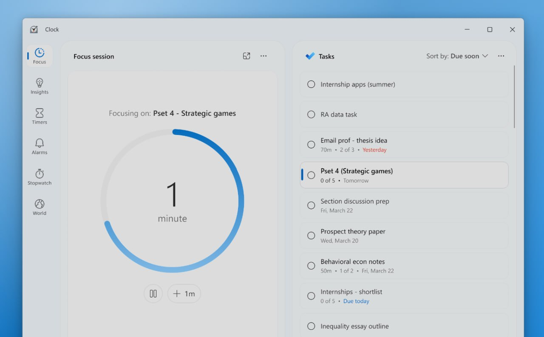Open the 'Internships - shortlist' task

[x=404, y=296]
